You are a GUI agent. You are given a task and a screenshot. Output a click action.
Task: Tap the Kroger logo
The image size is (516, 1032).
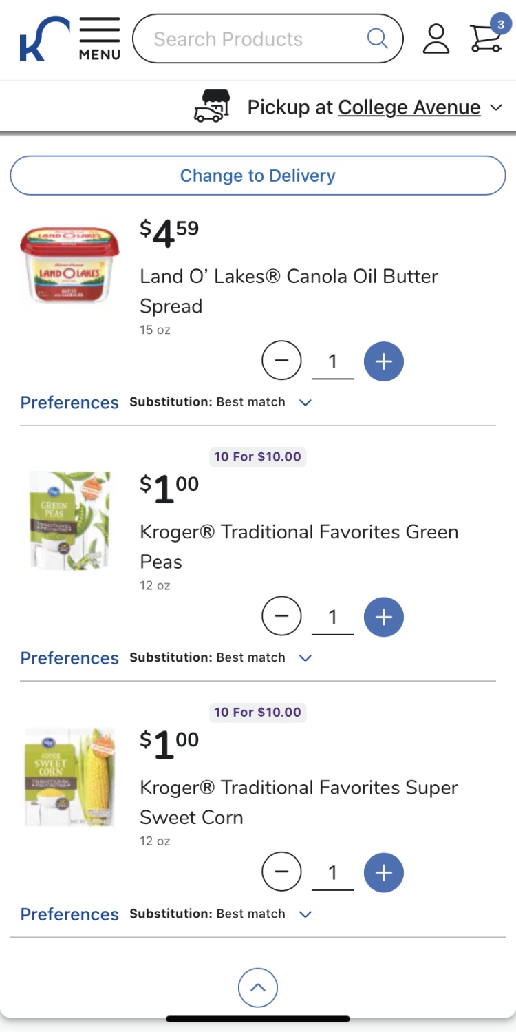pos(43,39)
